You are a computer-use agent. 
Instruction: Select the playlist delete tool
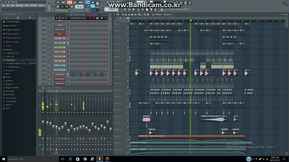(x=129, y=14)
